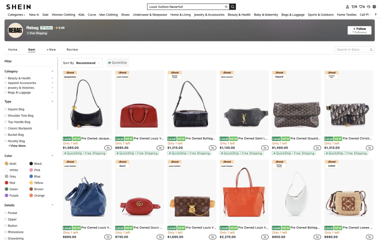Open the Sort By Recommend dropdown
Image resolution: width=382 pixels, height=240 pixels.
tap(82, 63)
